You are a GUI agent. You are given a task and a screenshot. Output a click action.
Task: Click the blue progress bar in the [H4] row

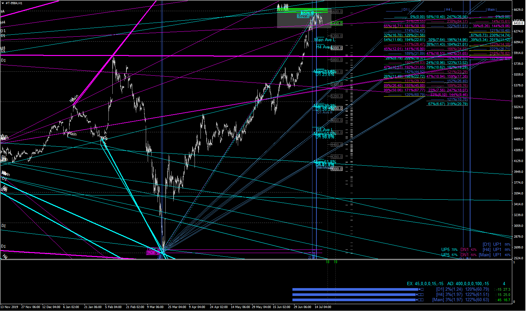(x=354, y=295)
